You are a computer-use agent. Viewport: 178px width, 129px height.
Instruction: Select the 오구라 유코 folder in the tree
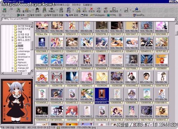click(x=23, y=34)
